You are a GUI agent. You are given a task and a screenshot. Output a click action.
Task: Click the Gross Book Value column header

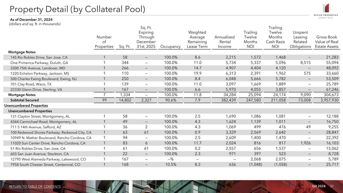point(327,42)
